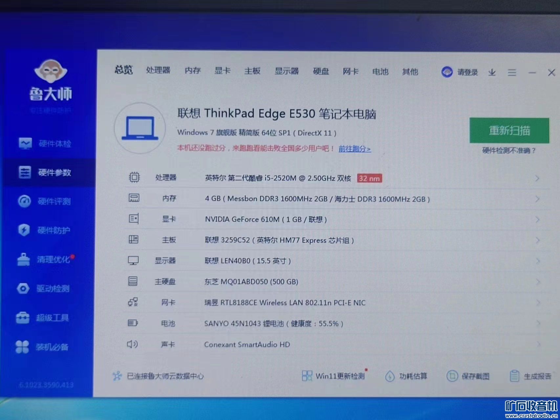Viewport: 560px width, 420px height.
Task: Expand the 网卡 RTL8188CE row arrow
Action: (538, 303)
